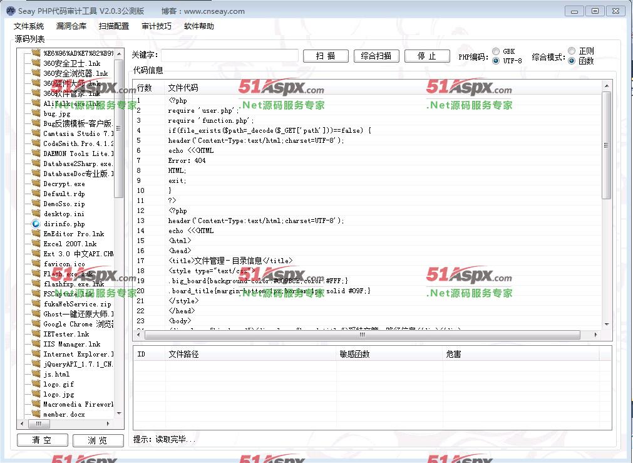The height and width of the screenshot is (463, 633).
Task: Click the 文件路径 column header
Action: pyautogui.click(x=250, y=355)
